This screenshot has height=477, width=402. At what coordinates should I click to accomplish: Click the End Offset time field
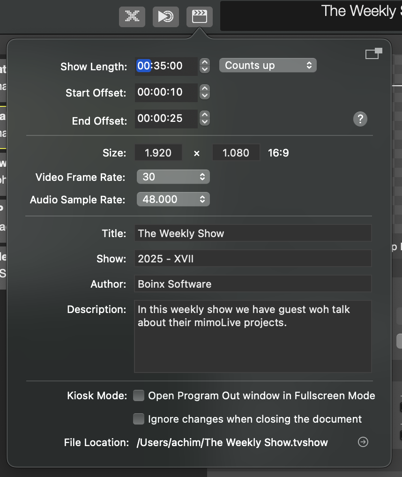[166, 119]
